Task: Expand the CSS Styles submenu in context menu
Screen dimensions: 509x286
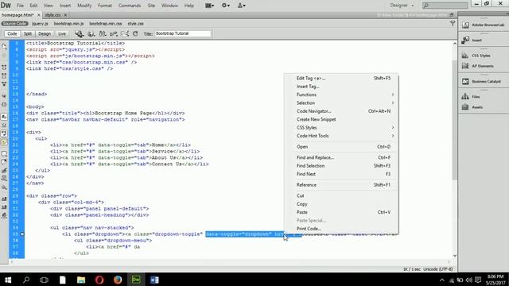Action: pos(341,128)
